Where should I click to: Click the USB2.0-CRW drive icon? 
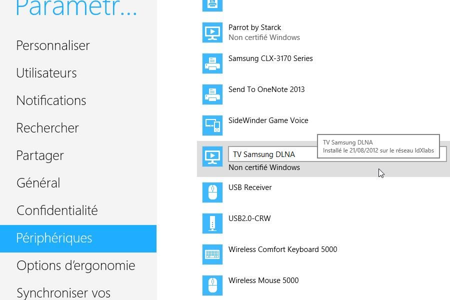click(x=212, y=223)
